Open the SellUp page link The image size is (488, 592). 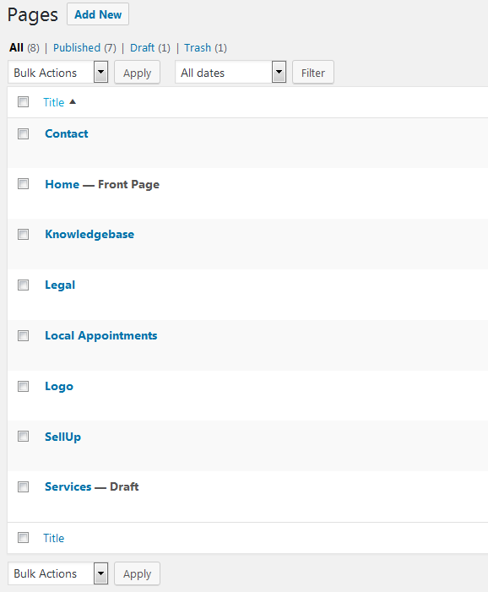click(63, 437)
